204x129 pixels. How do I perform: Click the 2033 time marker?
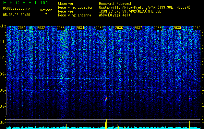pos(61,27)
